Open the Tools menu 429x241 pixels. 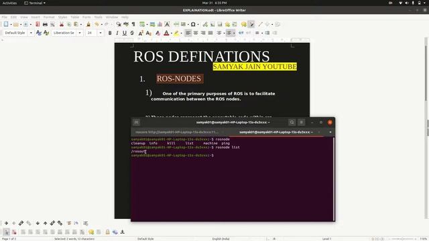(x=99, y=17)
